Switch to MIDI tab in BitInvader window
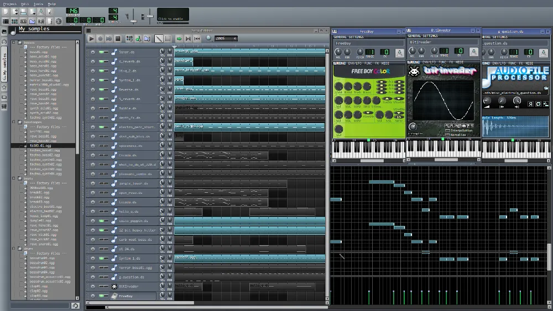This screenshot has height=311, width=553. [x=460, y=62]
